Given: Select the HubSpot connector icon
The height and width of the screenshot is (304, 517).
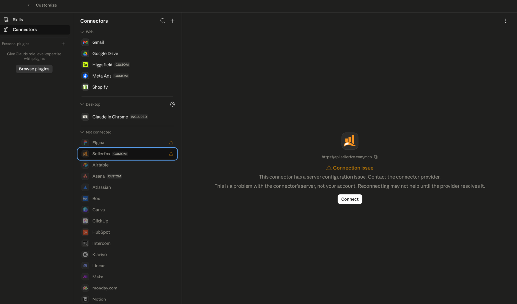Looking at the screenshot, I should (x=85, y=232).
